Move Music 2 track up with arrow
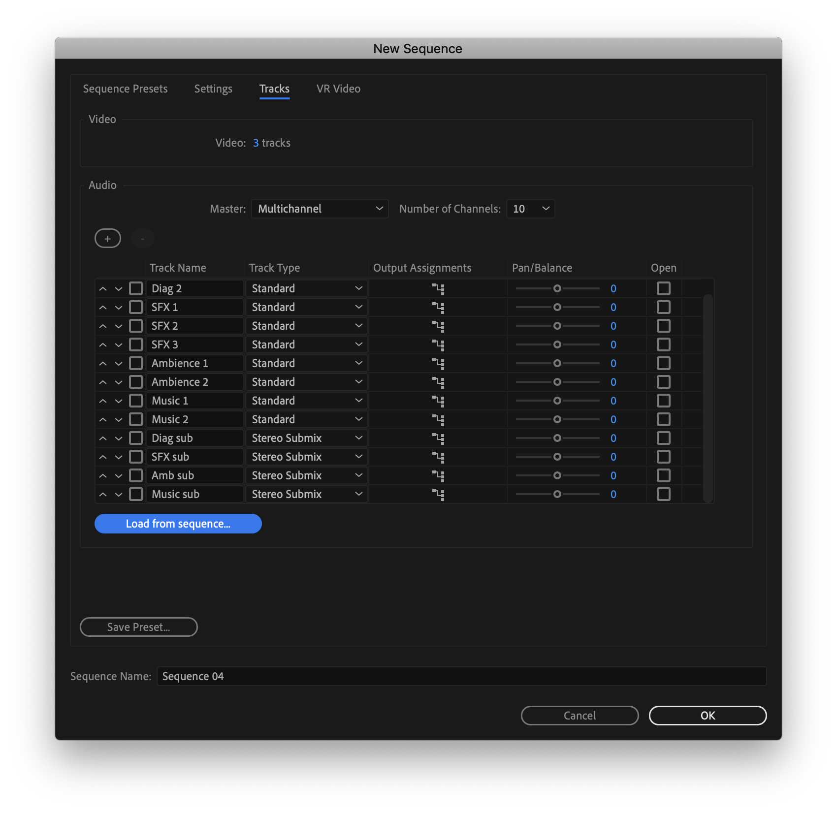The width and height of the screenshot is (837, 813). [x=103, y=420]
